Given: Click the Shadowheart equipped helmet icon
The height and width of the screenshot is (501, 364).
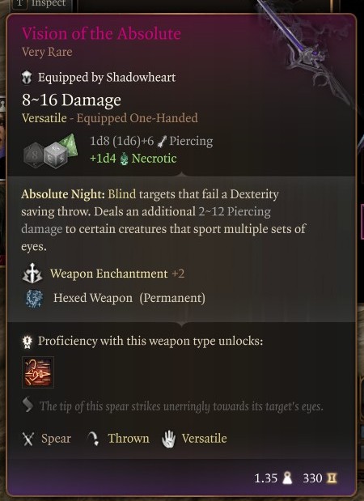Looking at the screenshot, I should pos(27,78).
